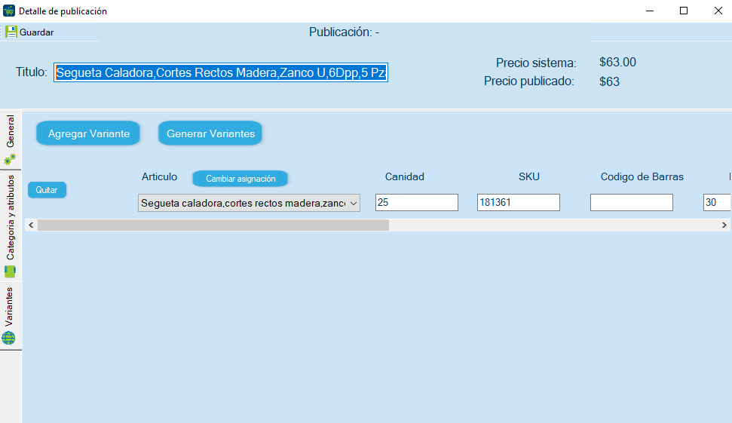Click the Codigo de Barras column label
This screenshot has width=732, height=423.
(642, 176)
